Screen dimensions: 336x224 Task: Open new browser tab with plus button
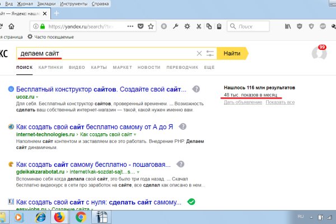pos(57,13)
